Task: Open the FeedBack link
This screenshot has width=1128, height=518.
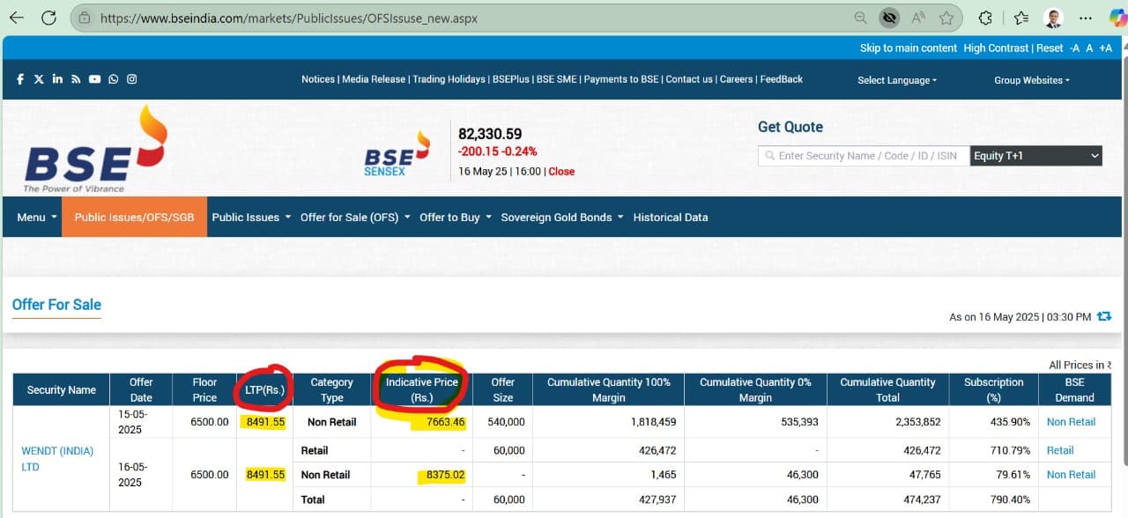Action: tap(782, 79)
